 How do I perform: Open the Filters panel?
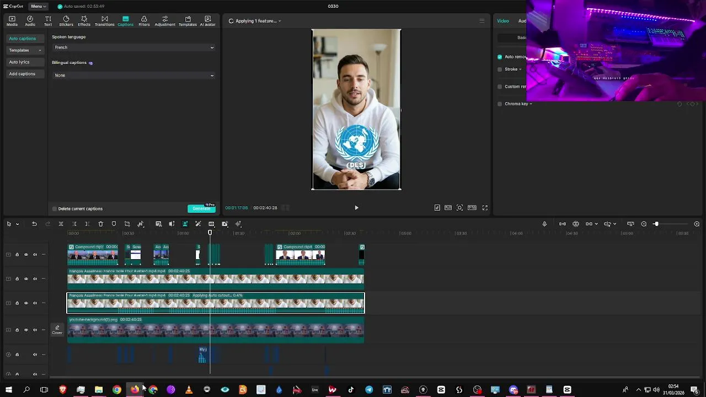pos(144,21)
